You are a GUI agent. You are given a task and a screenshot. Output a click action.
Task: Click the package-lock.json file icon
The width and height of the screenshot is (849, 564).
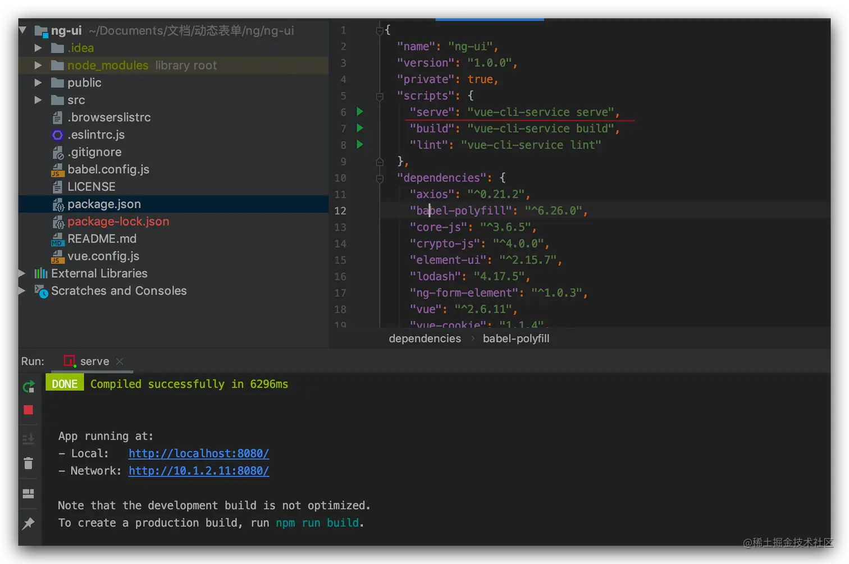[x=57, y=222]
